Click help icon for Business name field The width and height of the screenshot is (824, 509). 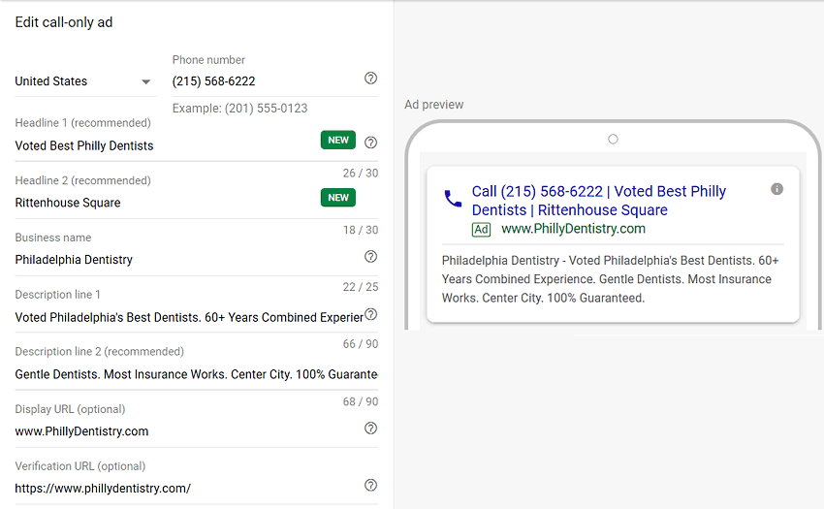pos(370,257)
